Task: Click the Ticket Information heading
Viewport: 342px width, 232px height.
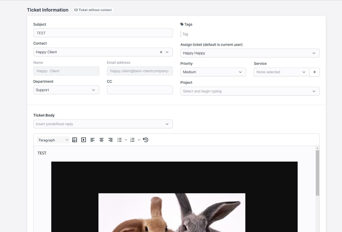Action: (x=48, y=10)
